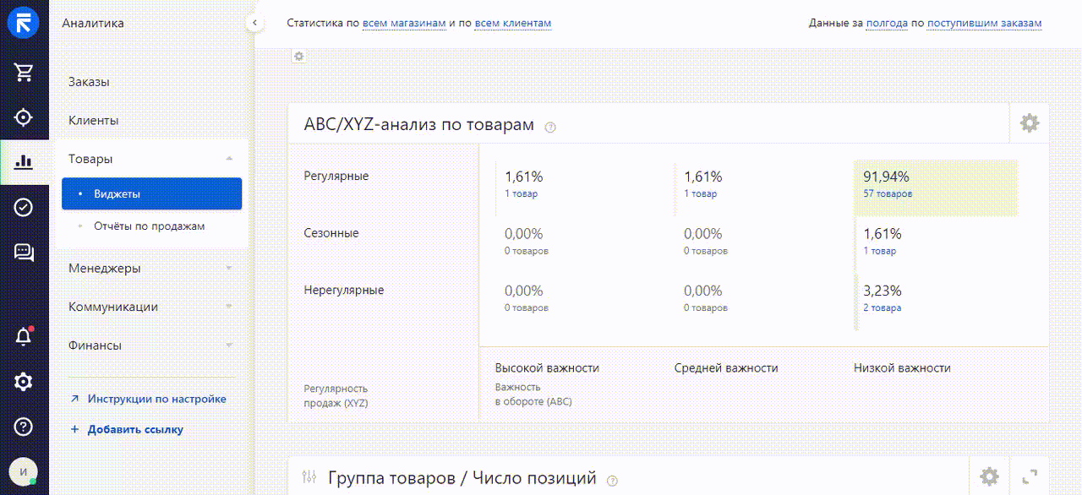Click the small gear above ABC/XYZ widget

click(298, 56)
